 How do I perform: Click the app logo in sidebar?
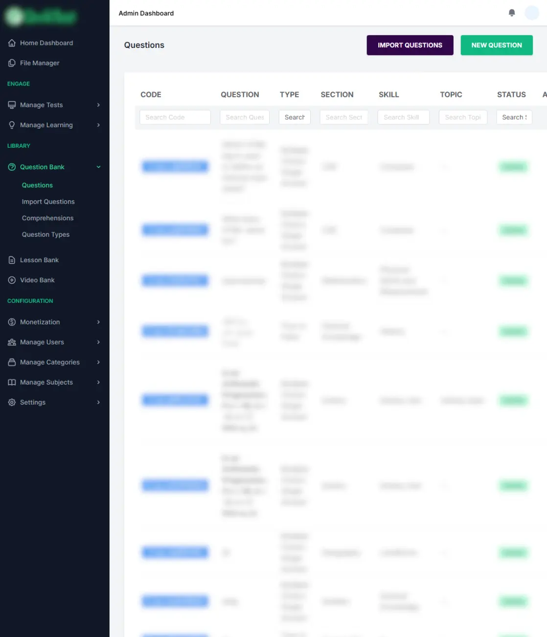click(41, 17)
